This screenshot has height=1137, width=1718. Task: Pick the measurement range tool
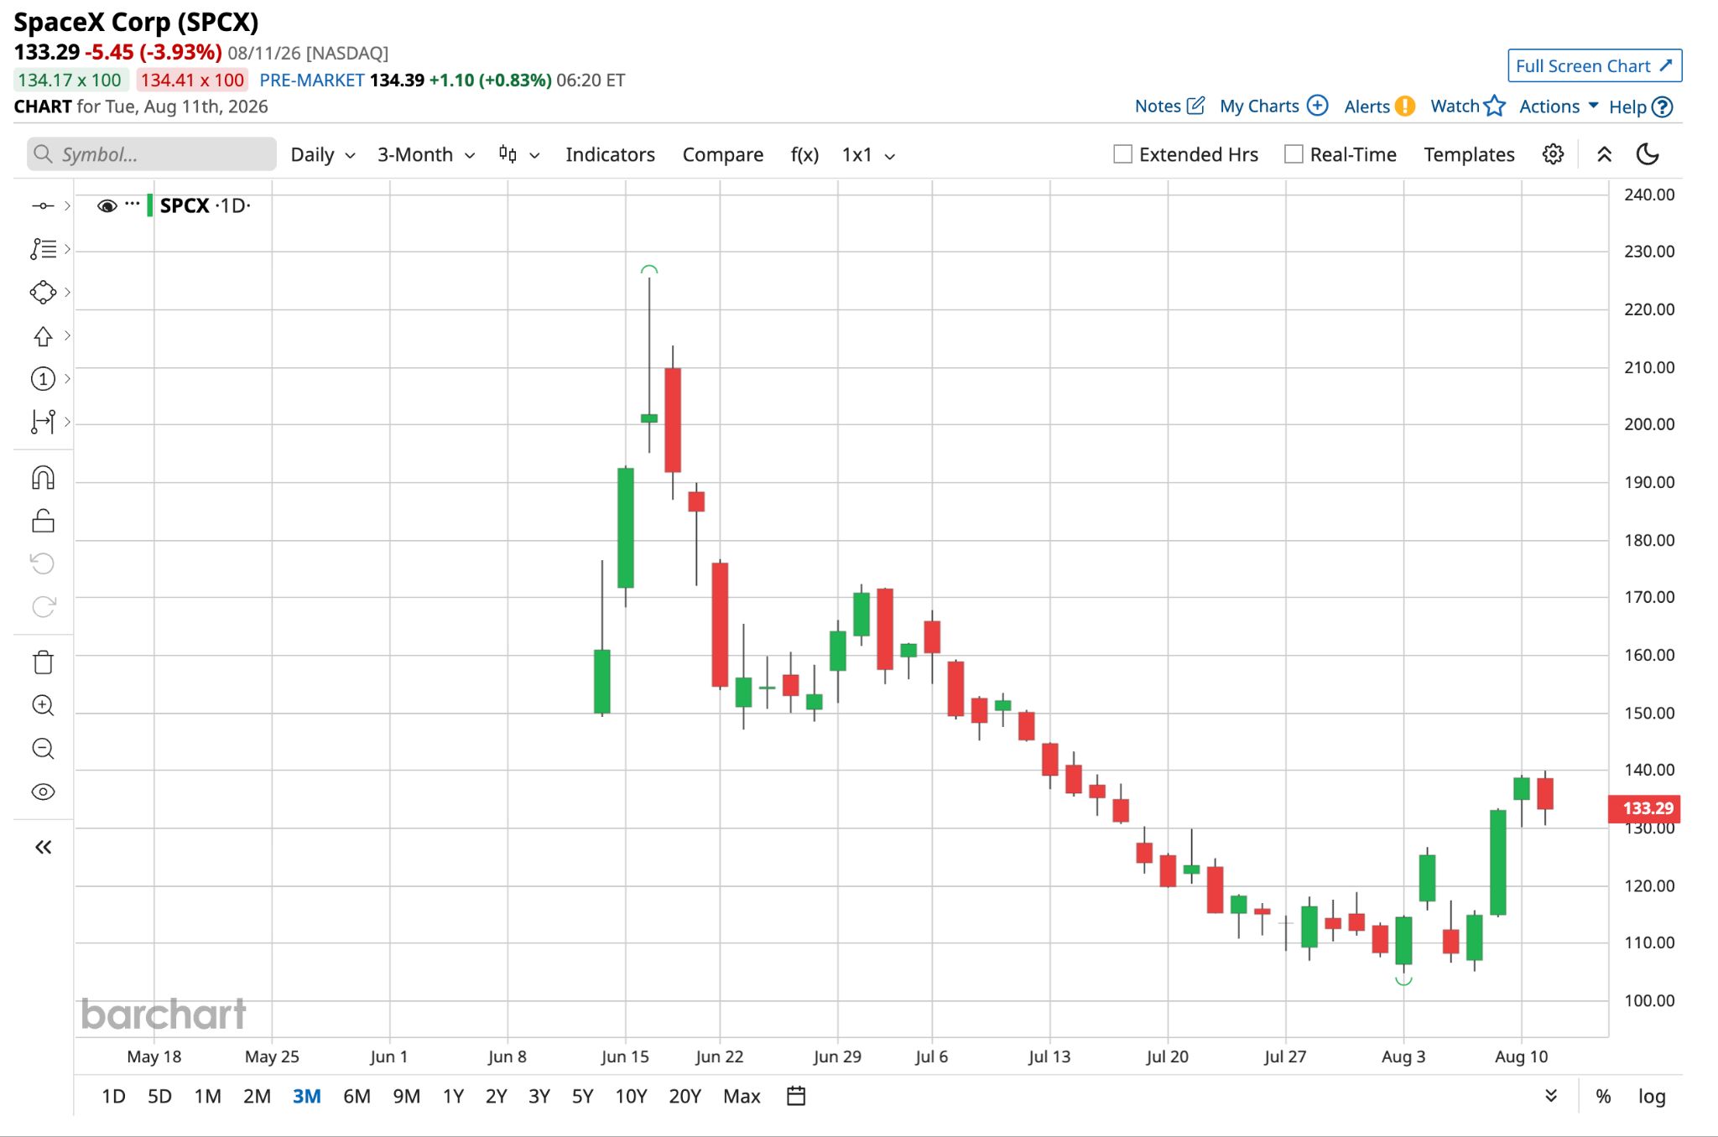(43, 422)
